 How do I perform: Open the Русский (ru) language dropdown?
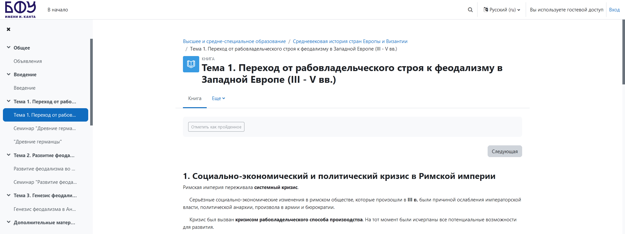502,10
